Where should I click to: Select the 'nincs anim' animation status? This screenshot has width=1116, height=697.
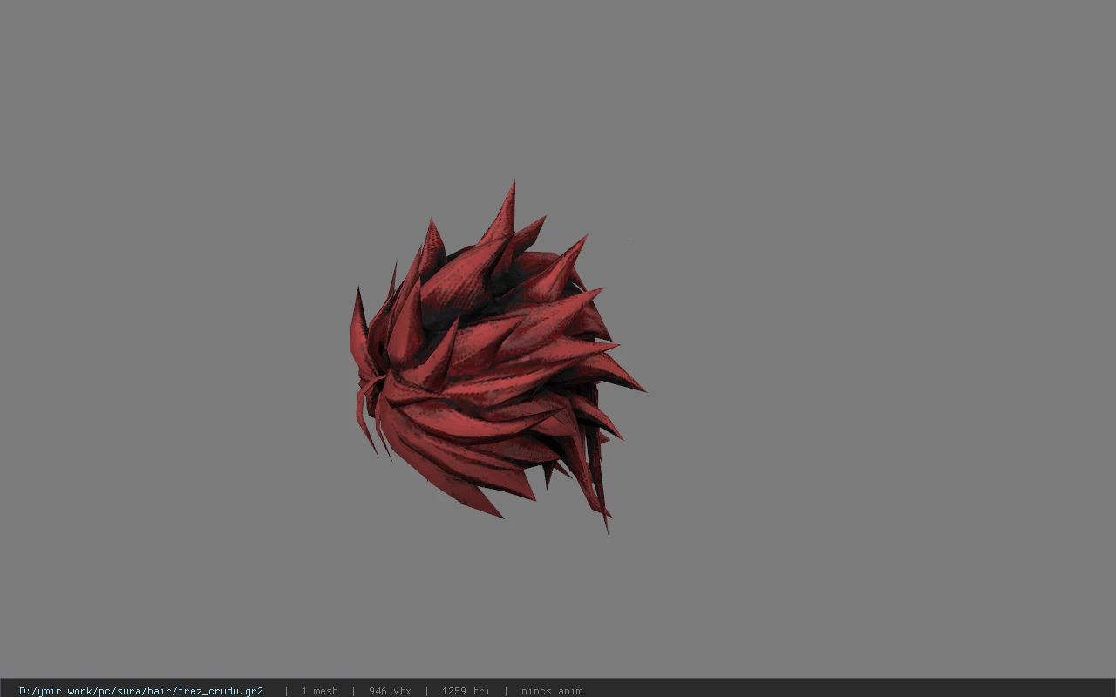click(552, 691)
